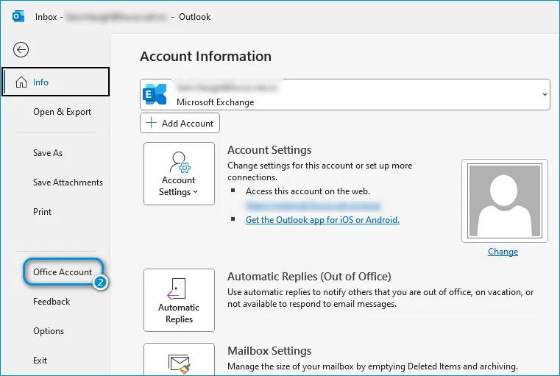Click the Microsoft Exchange account icon
The image size is (560, 376).
click(155, 94)
